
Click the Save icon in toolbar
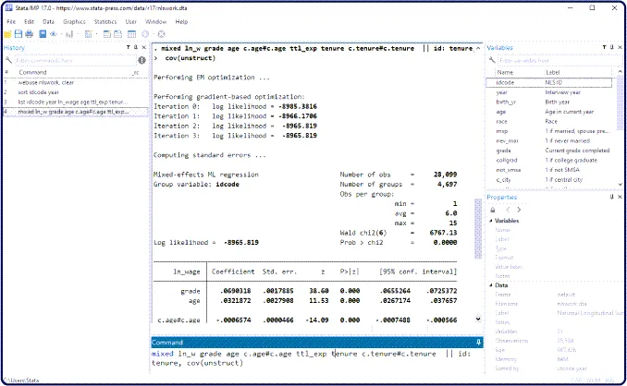18,34
